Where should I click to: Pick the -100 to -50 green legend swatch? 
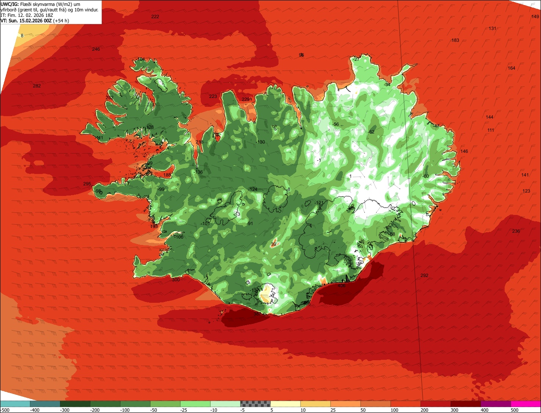pos(135,404)
